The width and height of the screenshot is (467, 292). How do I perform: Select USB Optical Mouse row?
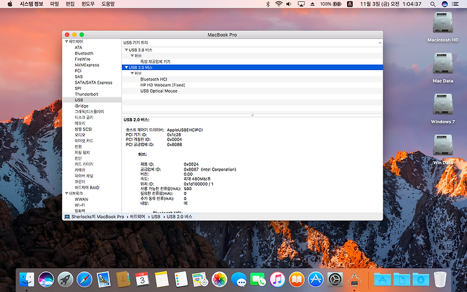tap(252, 91)
